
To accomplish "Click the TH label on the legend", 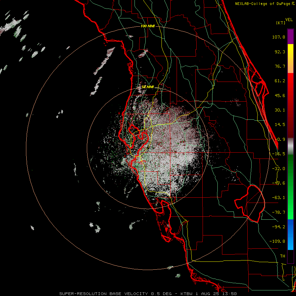I will [283, 256].
